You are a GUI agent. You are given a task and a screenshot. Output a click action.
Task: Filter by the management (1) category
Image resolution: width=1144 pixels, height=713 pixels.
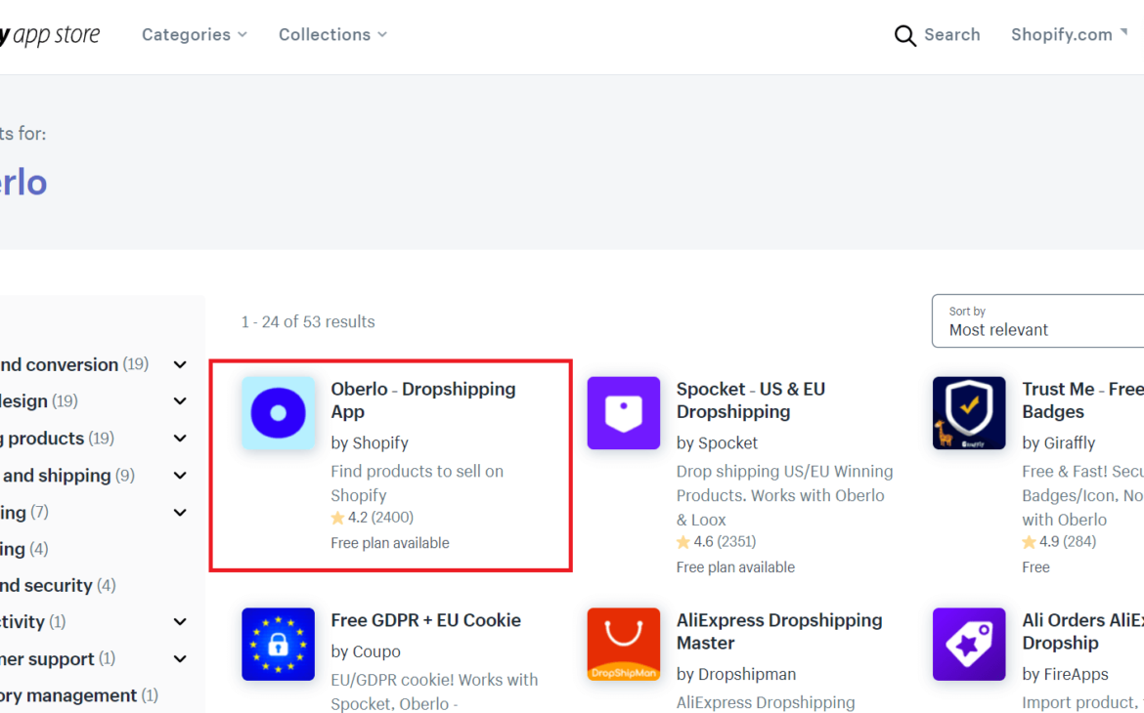click(x=79, y=695)
